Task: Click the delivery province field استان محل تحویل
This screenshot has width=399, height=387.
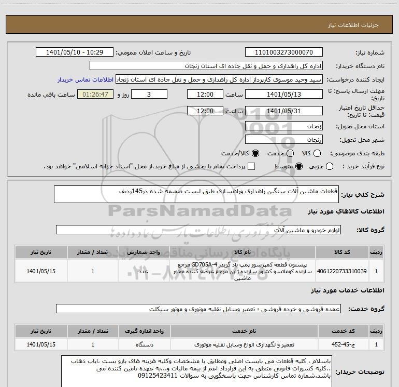Action: pyautogui.click(x=284, y=126)
